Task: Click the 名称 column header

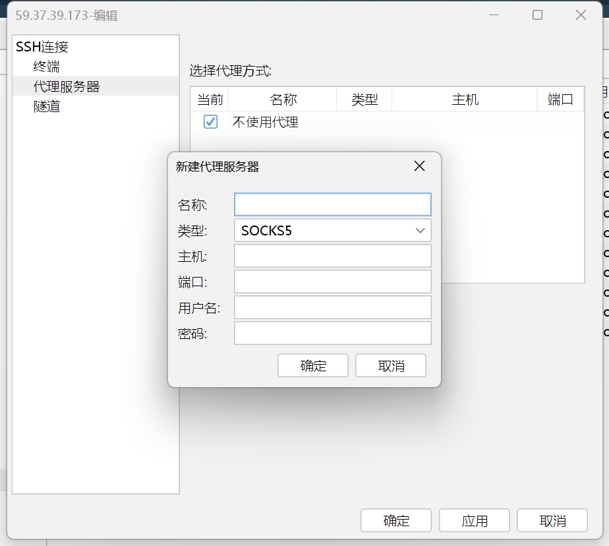Action: (283, 99)
